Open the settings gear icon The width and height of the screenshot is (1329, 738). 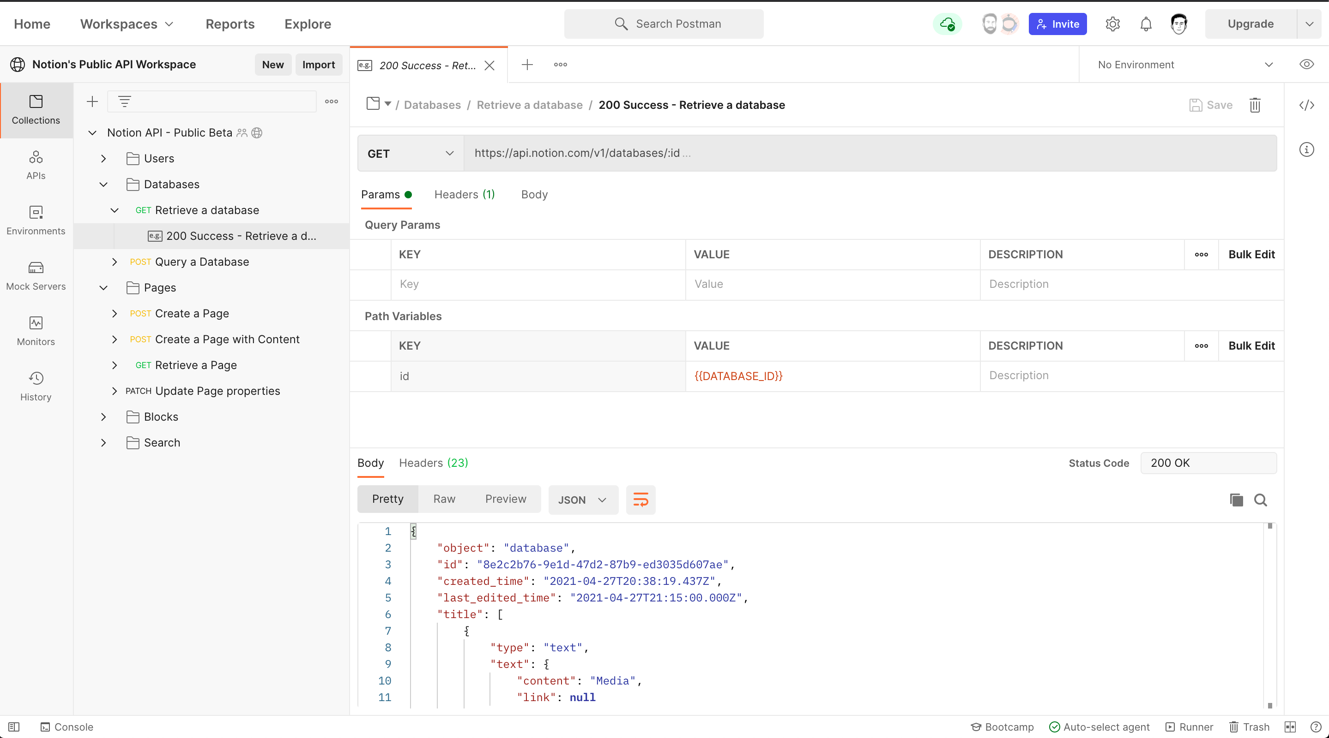1112,24
